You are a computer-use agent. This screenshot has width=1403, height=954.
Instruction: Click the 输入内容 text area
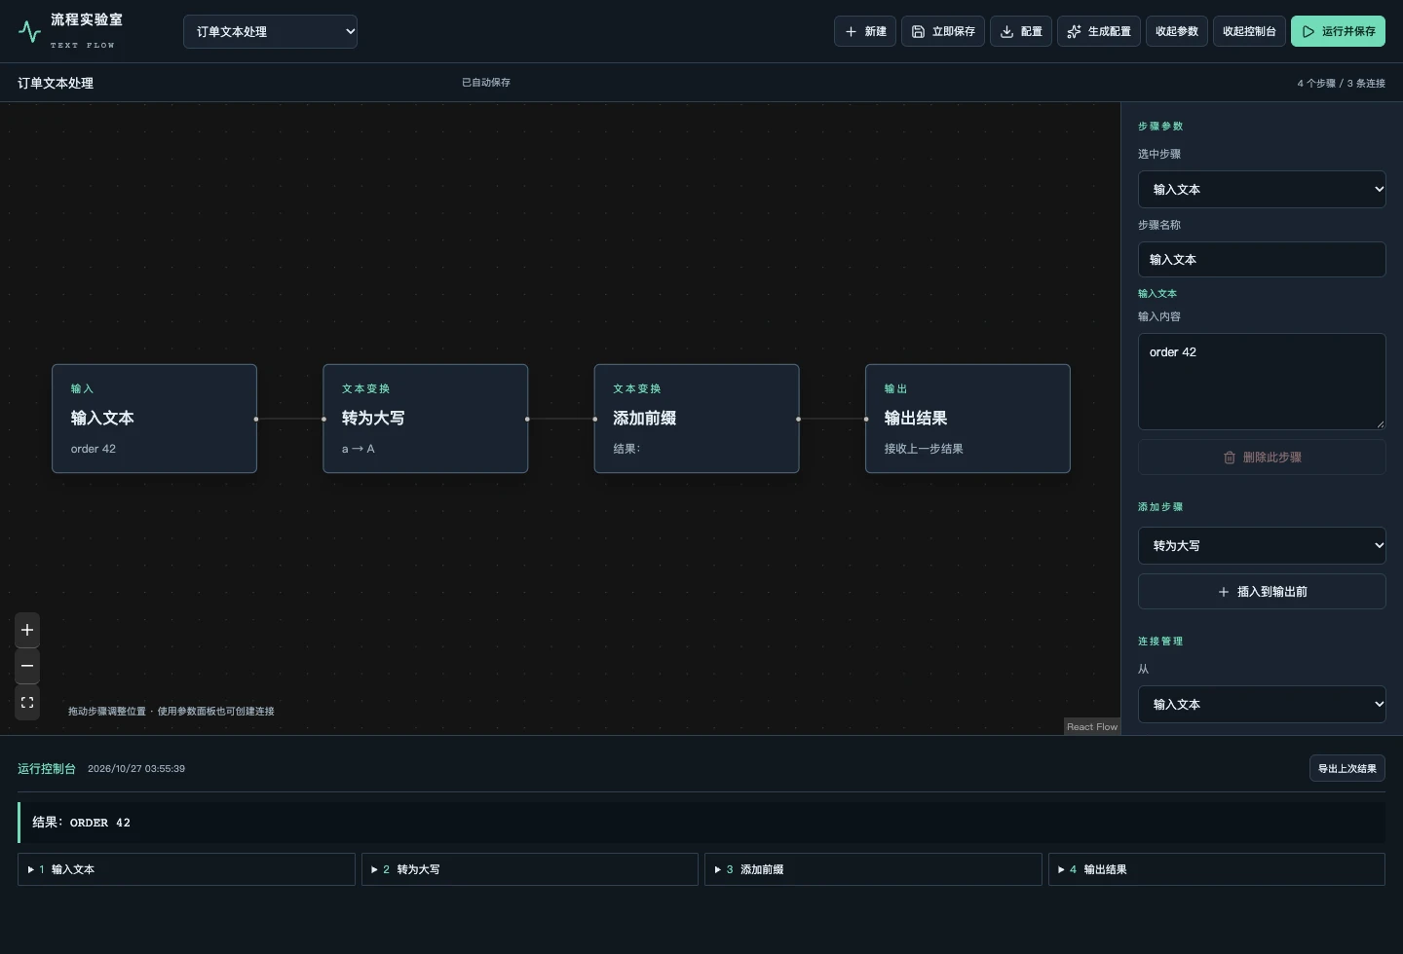coord(1262,382)
